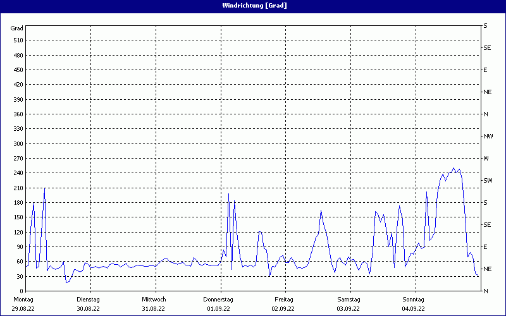Select the 510 value on the left axis
Image resolution: width=506 pixels, height=316 pixels.
17,40
